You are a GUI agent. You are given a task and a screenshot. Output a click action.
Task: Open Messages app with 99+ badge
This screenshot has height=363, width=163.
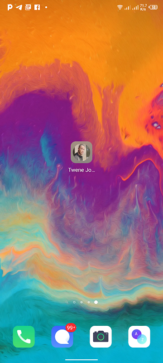coord(62,337)
